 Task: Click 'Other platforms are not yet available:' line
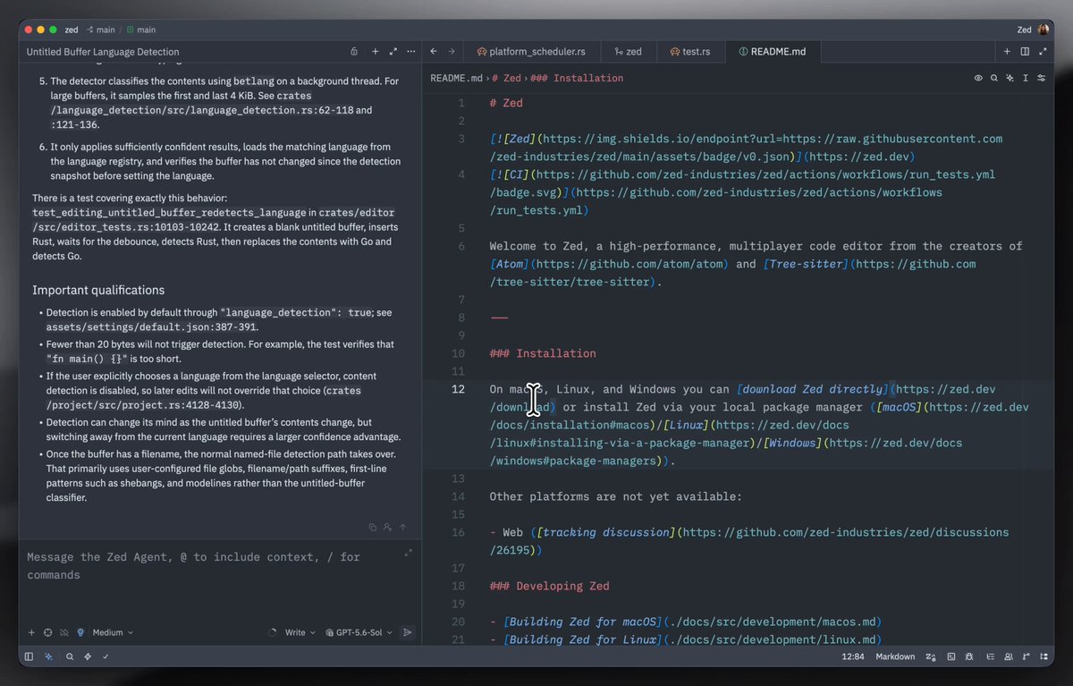coord(615,496)
